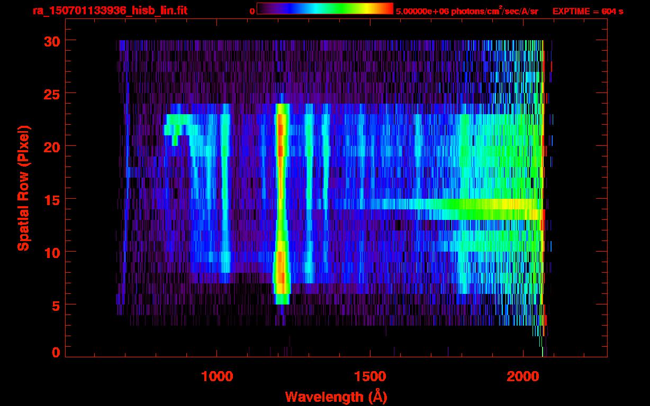650x406 pixels.
Task: Click the 1000 wavelength tick label
Action: click(216, 376)
